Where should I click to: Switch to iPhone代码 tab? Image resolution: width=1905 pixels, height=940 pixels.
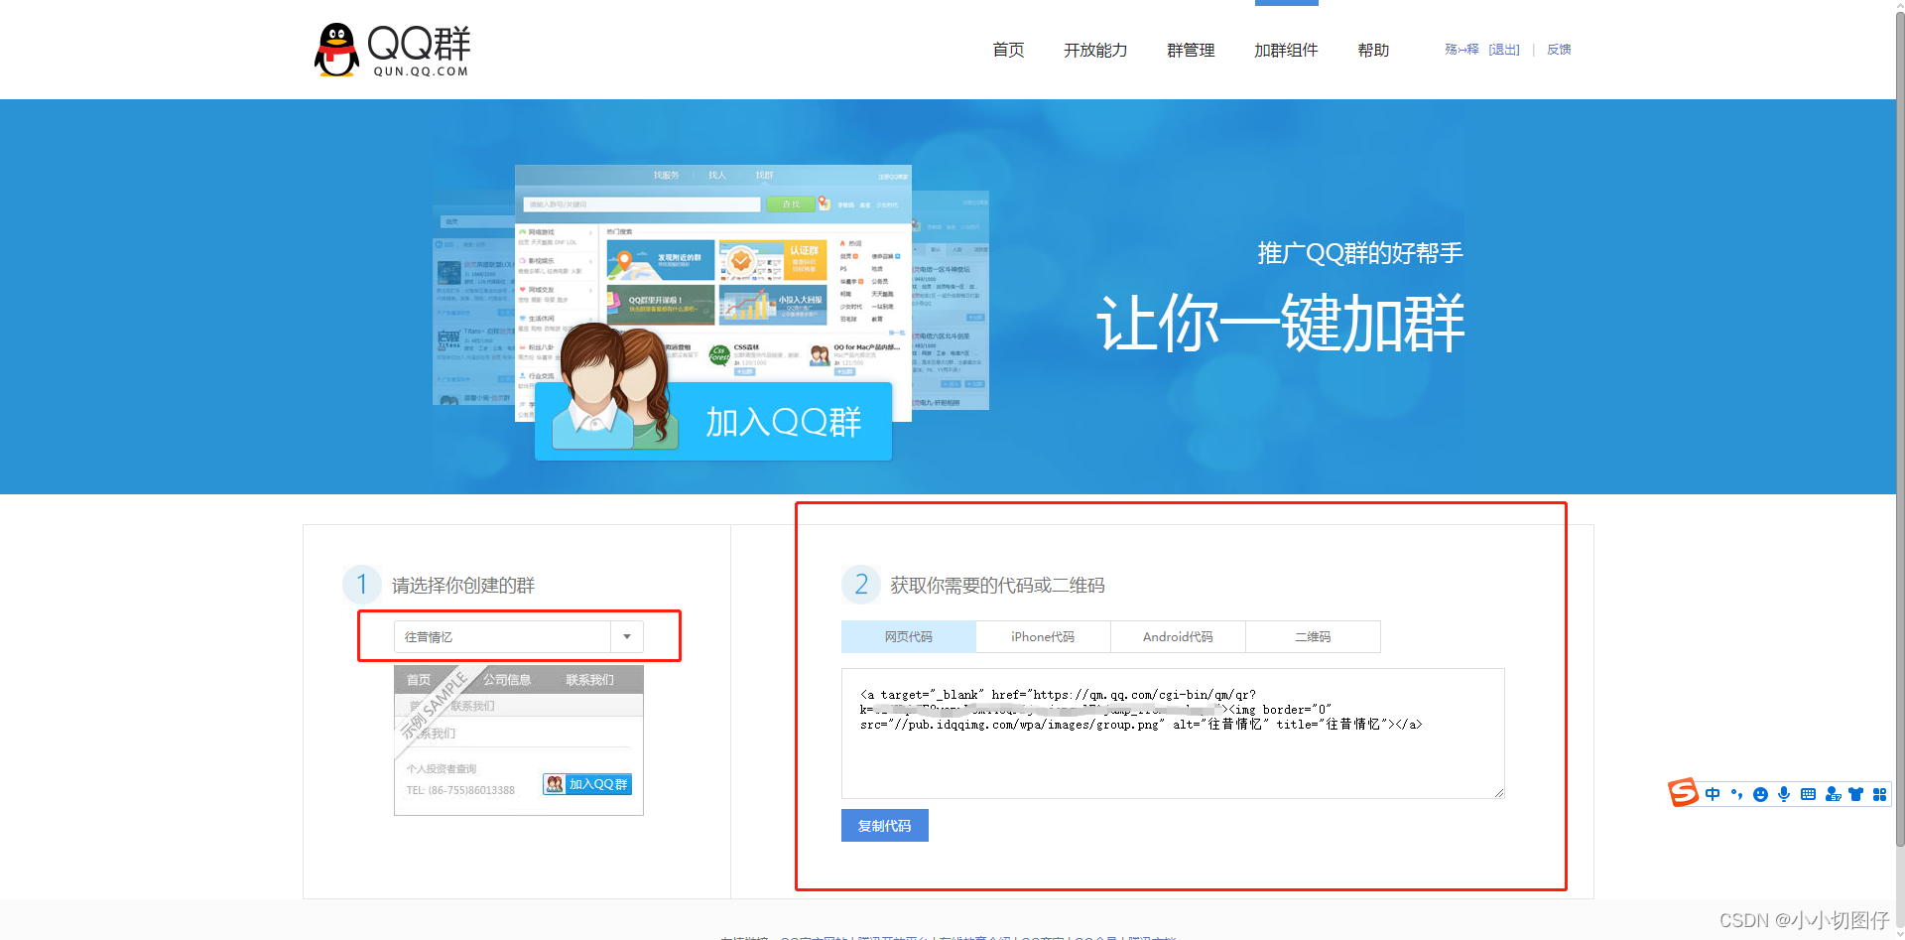[x=1043, y=636]
